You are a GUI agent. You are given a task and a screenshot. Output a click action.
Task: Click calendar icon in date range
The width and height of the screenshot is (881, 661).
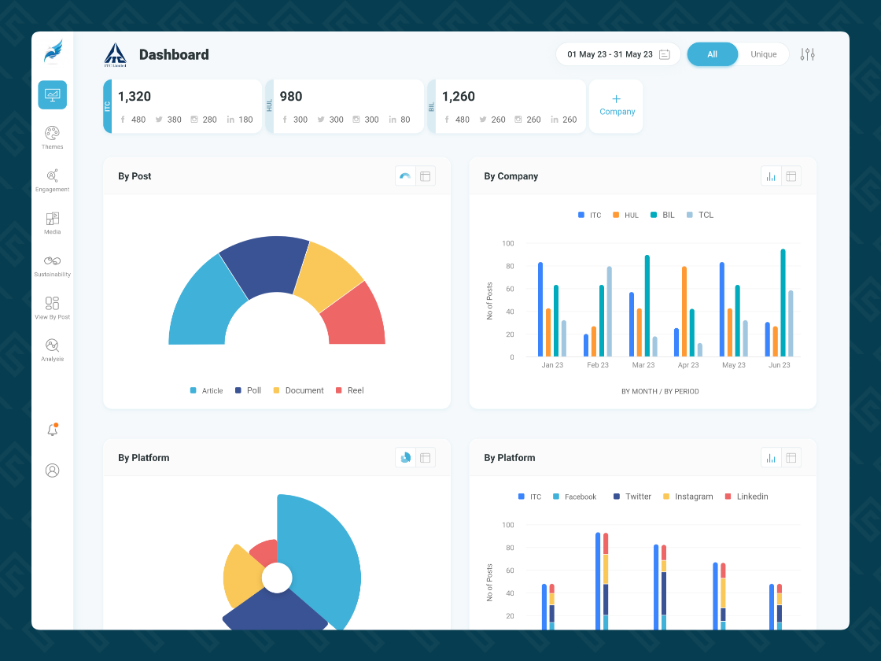click(x=665, y=54)
